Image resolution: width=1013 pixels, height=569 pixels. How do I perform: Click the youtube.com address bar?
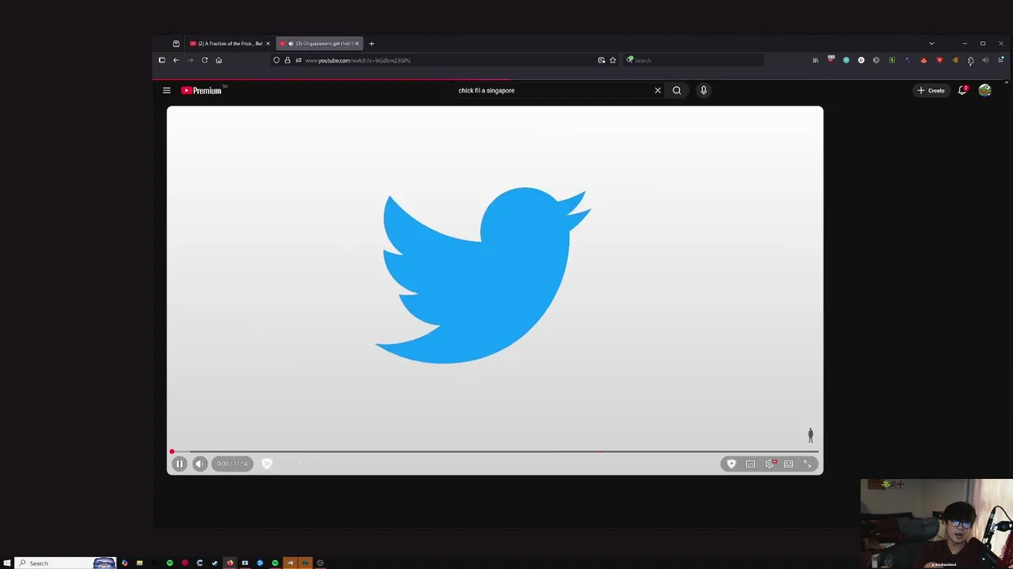click(443, 60)
